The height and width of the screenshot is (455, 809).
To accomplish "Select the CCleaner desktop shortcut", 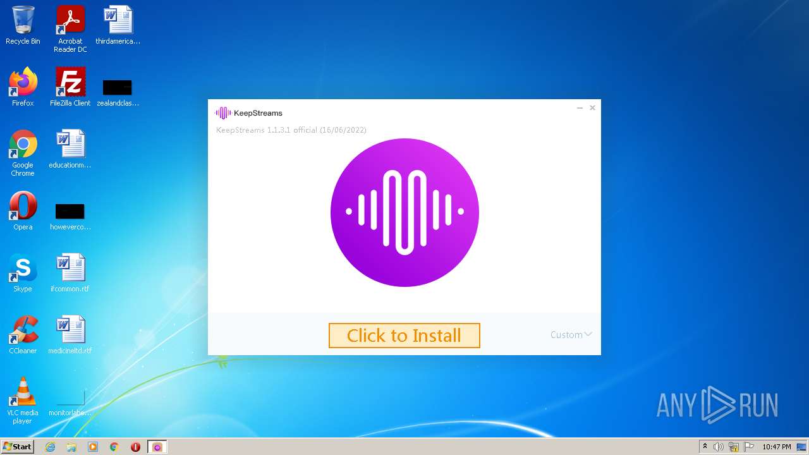I will coord(23,335).
